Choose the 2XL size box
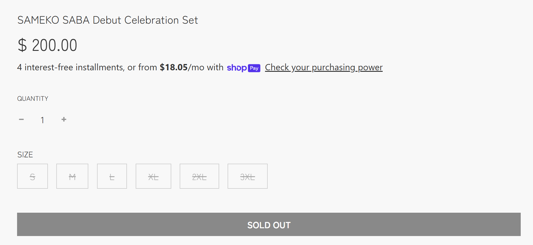The image size is (533, 245). [x=199, y=176]
